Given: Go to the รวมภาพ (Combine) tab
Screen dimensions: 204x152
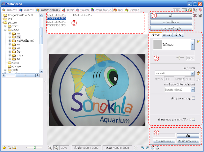Looking at the screenshot, I should pyautogui.click(x=82, y=10).
